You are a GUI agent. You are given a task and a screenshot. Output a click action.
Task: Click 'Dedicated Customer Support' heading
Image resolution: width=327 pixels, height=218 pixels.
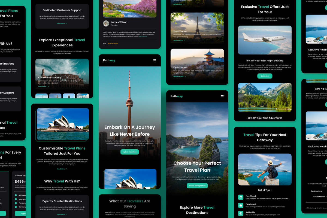pyautogui.click(x=62, y=10)
